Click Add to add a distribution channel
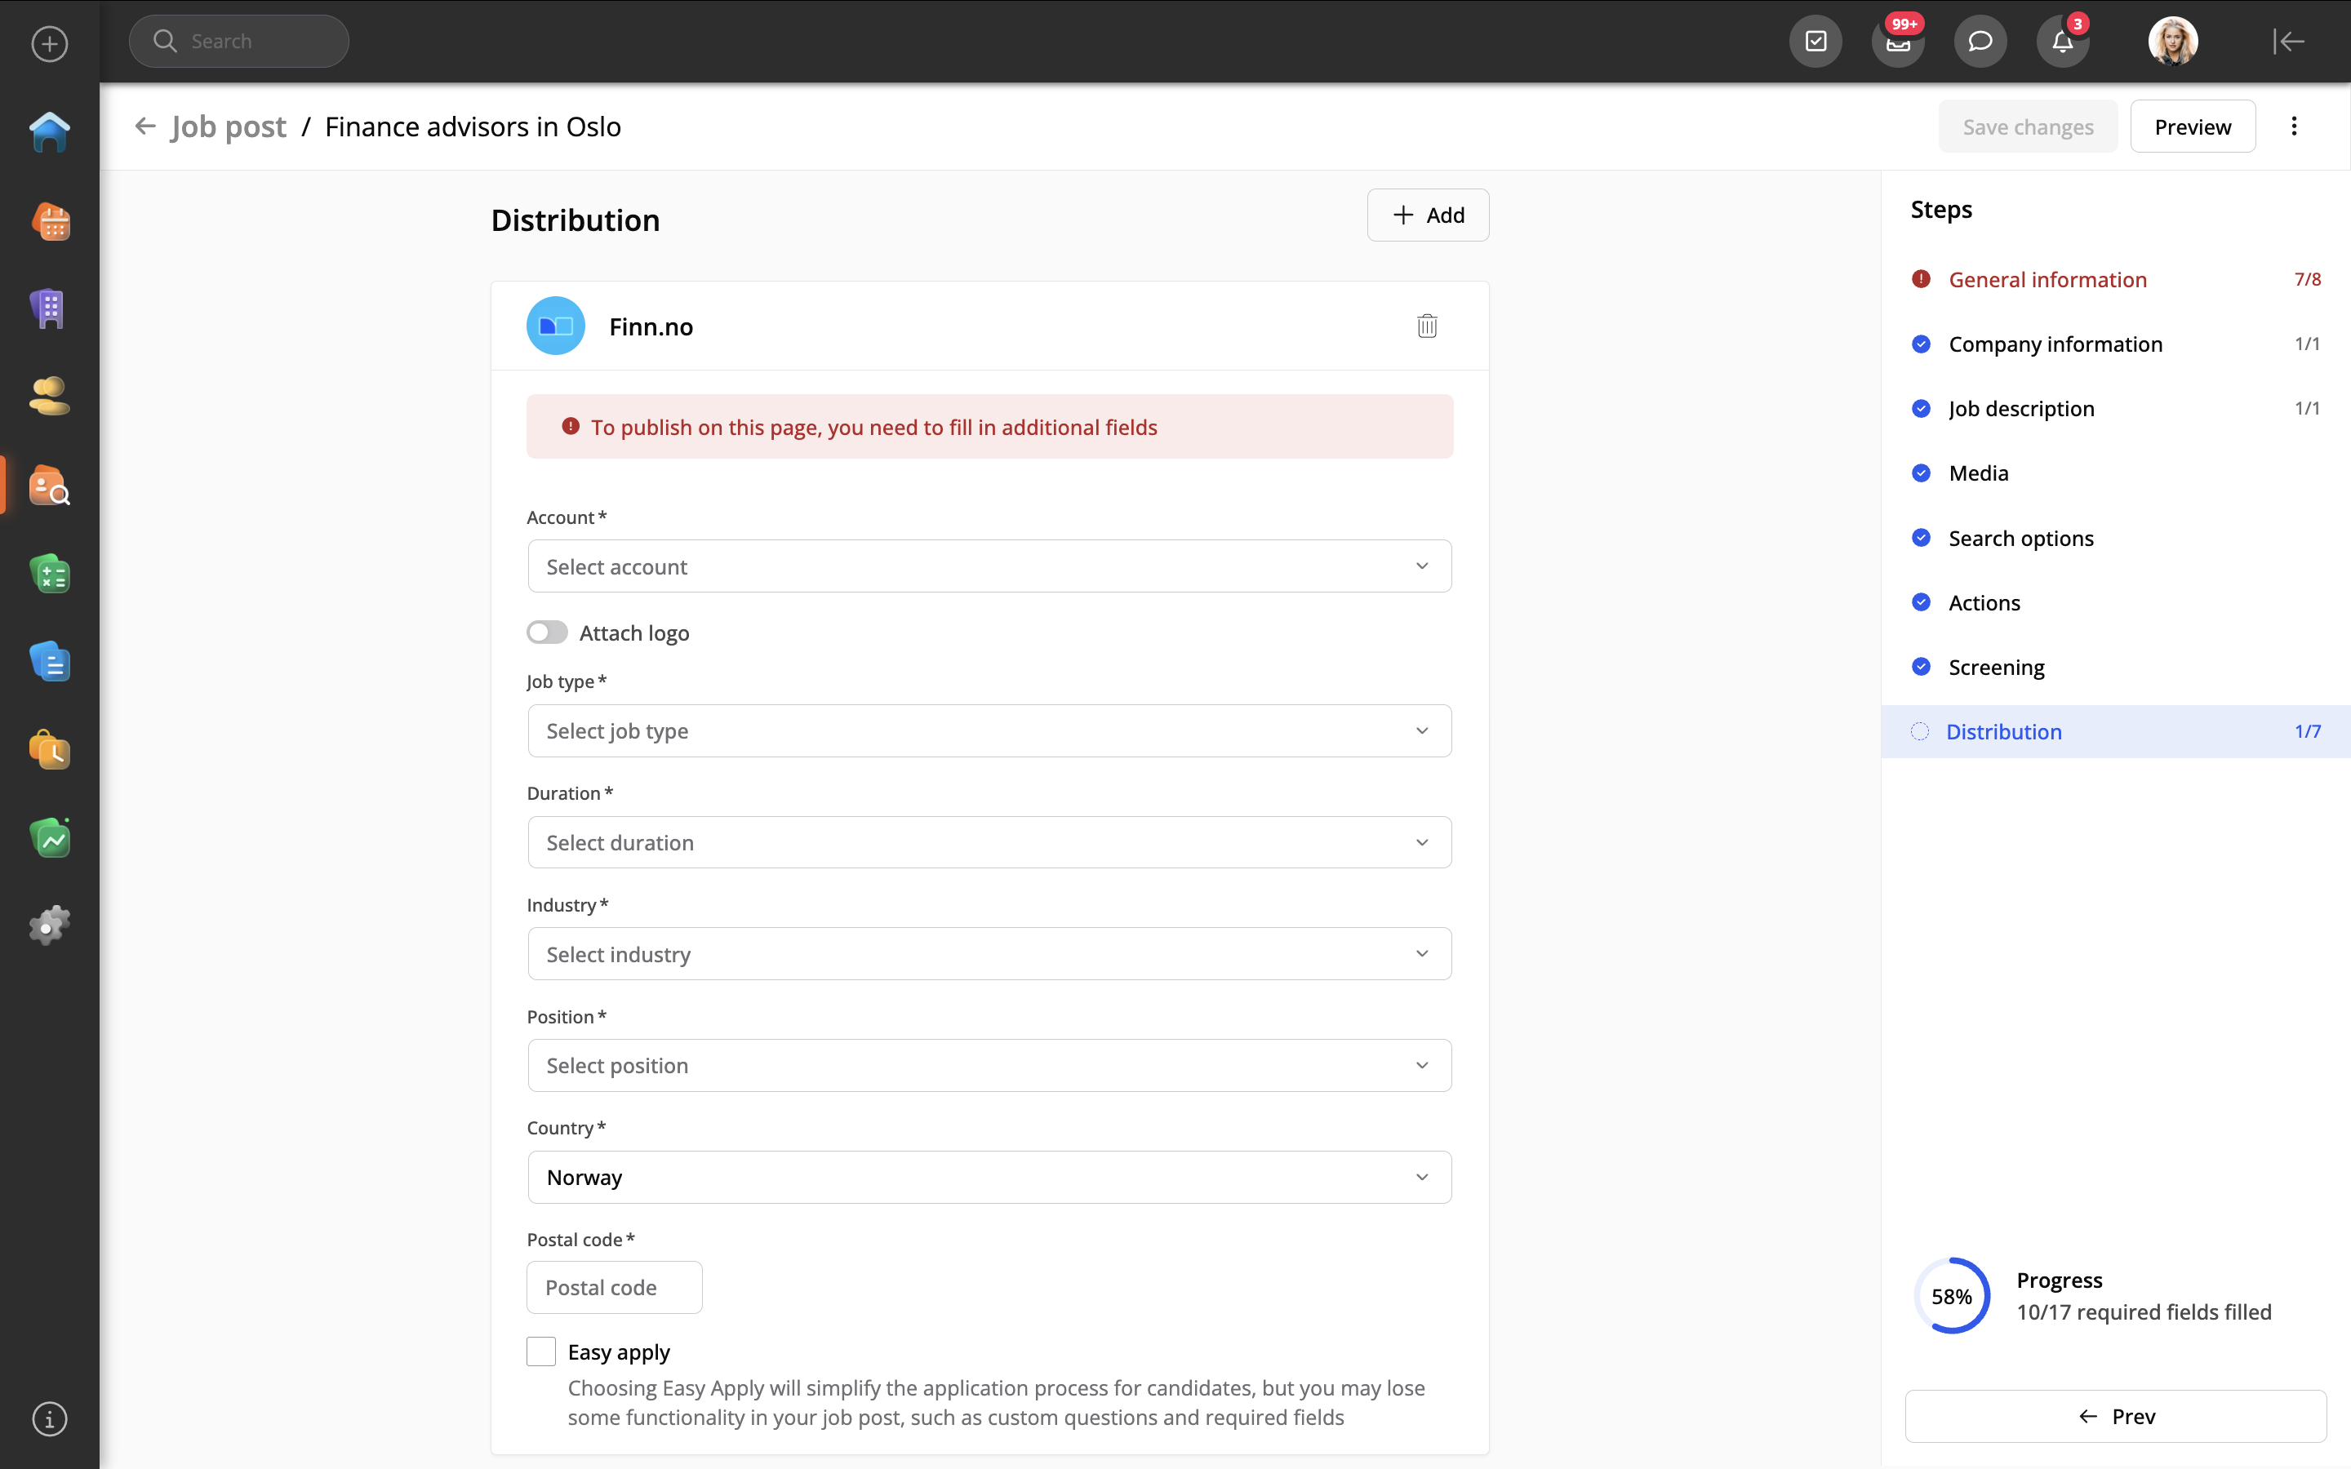Image resolution: width=2351 pixels, height=1469 pixels. point(1427,215)
